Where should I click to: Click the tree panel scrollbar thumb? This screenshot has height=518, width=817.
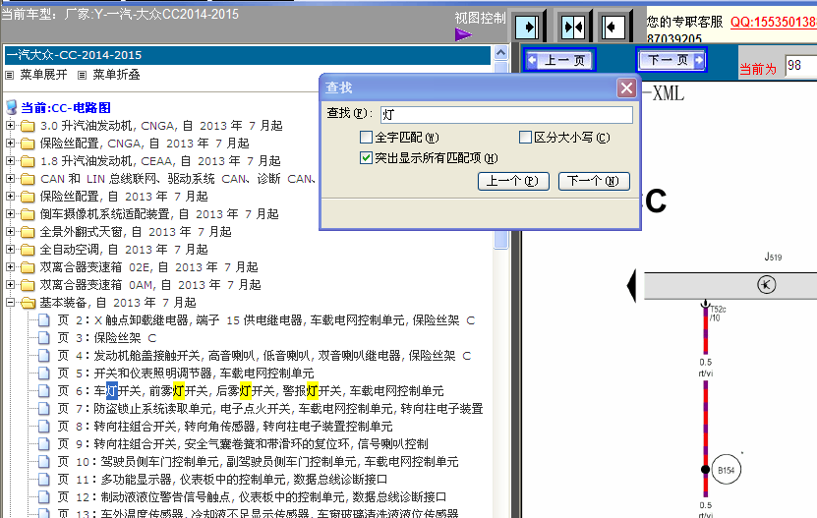(x=500, y=155)
